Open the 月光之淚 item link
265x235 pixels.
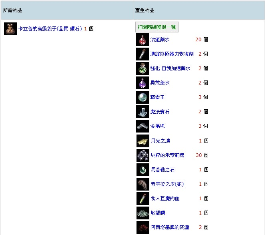coord(160,141)
